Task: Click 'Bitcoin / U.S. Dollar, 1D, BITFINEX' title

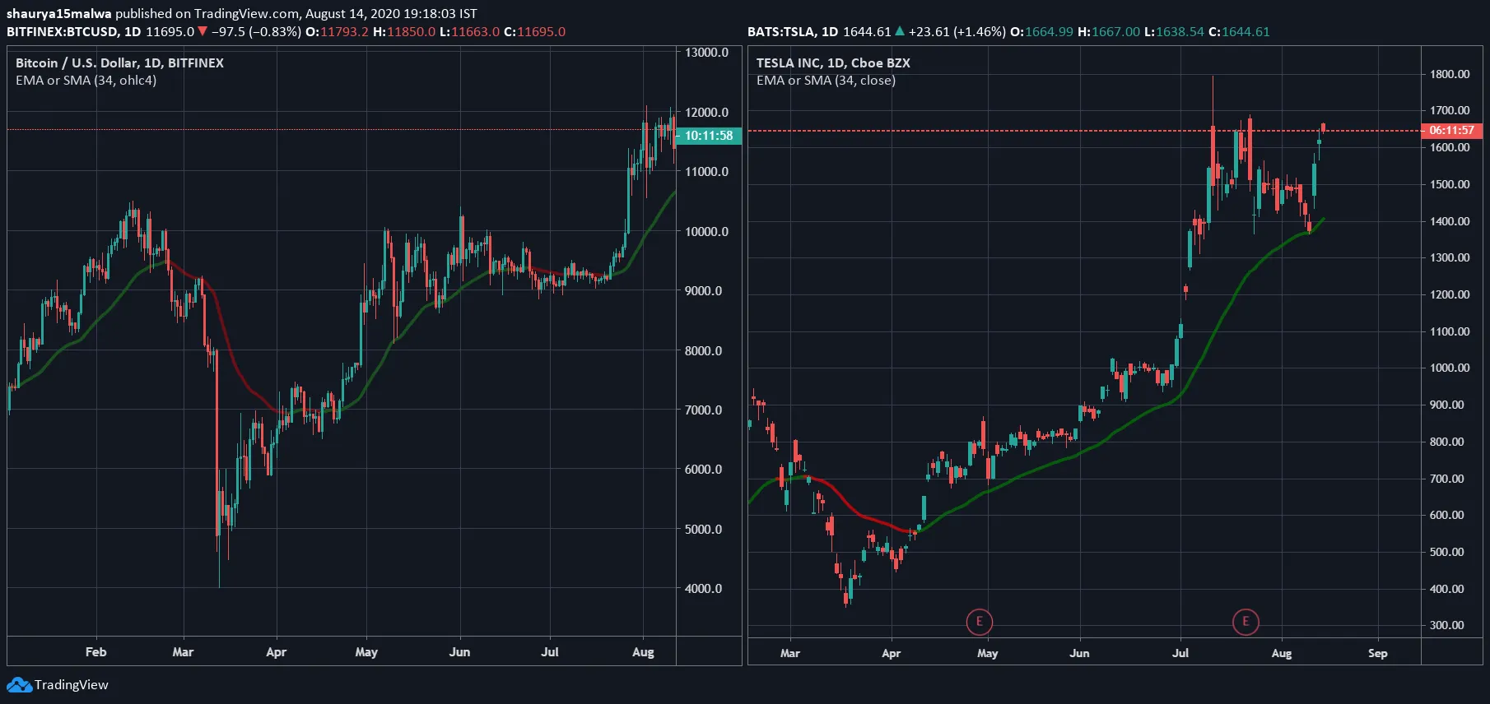Action: pyautogui.click(x=119, y=63)
